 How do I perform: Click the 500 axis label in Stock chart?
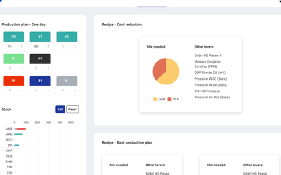coord(71,122)
